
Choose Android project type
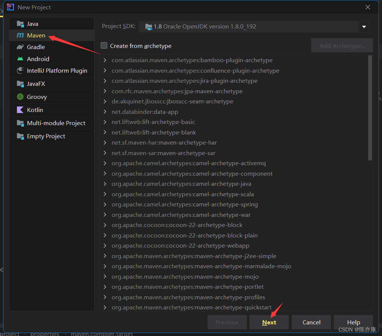tap(52, 59)
